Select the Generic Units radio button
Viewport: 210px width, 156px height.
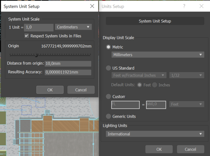108,116
